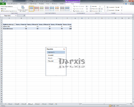Switch to Formuły ribbon tab
The width and height of the screenshot is (134, 107).
(41, 4)
